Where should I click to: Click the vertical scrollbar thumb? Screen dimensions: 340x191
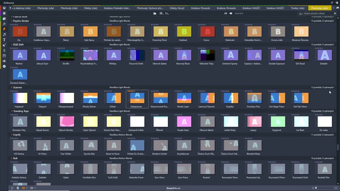pos(338,147)
